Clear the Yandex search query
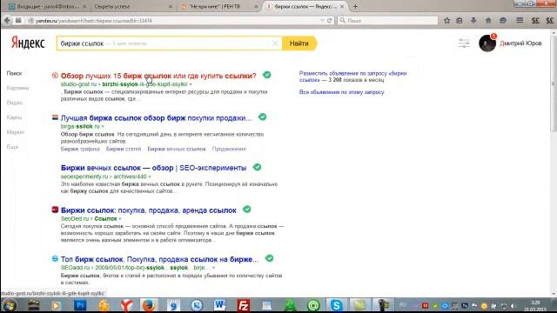The height and width of the screenshot is (313, 557). tap(275, 43)
